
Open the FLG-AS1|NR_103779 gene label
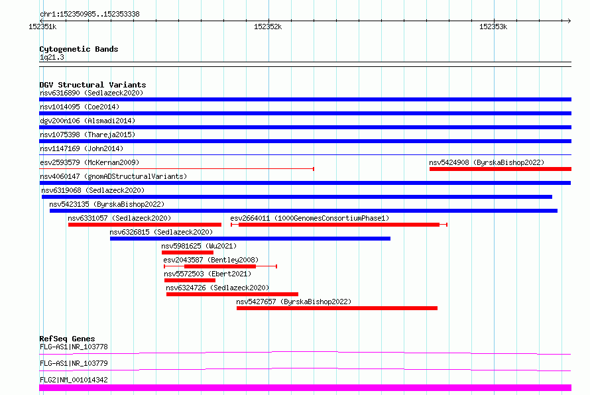[74, 363]
